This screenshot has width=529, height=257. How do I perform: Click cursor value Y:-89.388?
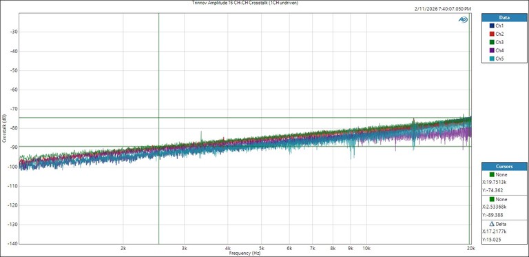pos(492,215)
